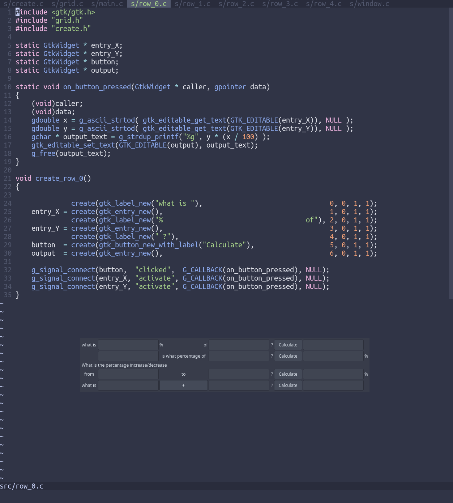Click Calculate in the '+' operator row

288,385
